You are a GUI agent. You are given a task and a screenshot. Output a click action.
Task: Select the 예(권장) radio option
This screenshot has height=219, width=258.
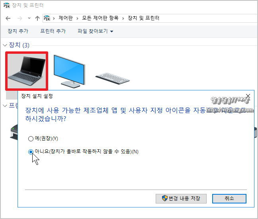(x=31, y=139)
